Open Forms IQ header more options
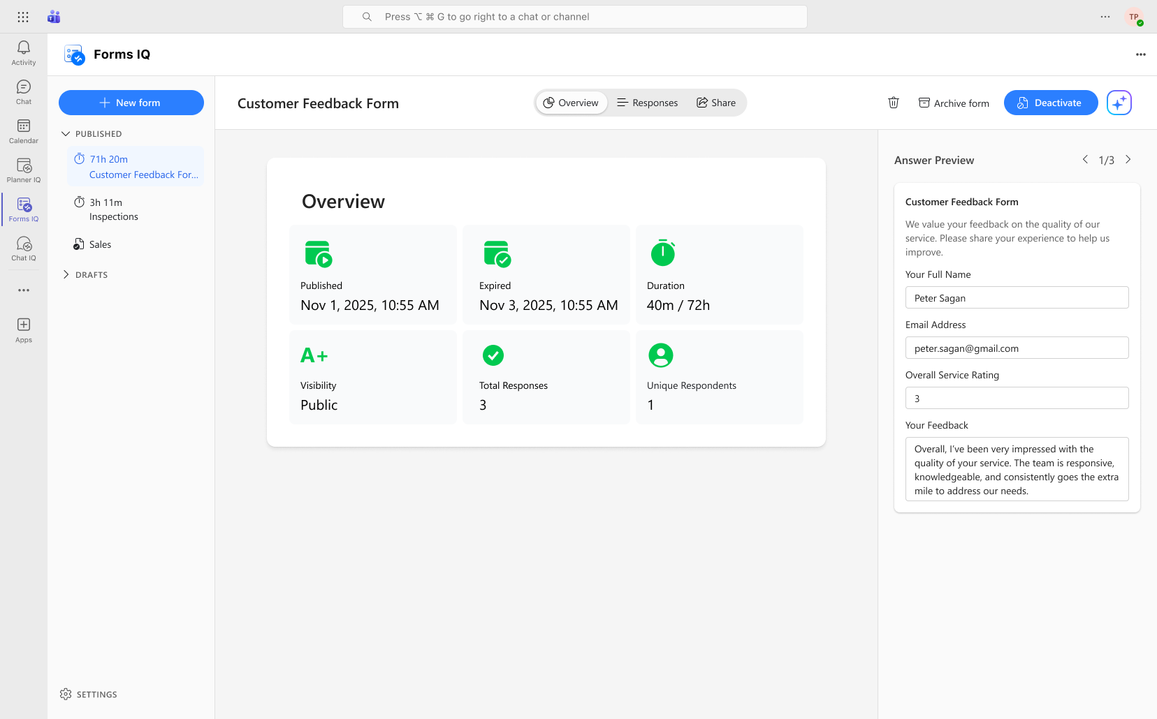The height and width of the screenshot is (719, 1157). click(x=1141, y=54)
